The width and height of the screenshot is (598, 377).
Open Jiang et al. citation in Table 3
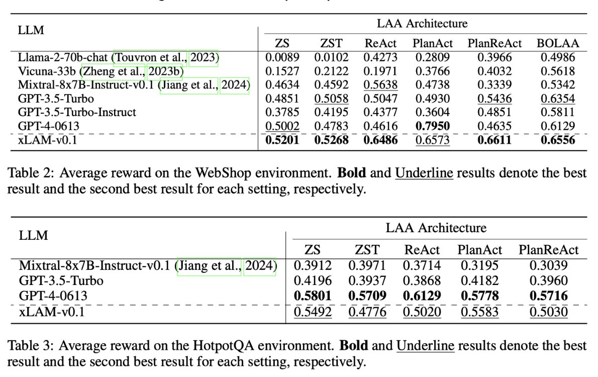pyautogui.click(x=209, y=266)
